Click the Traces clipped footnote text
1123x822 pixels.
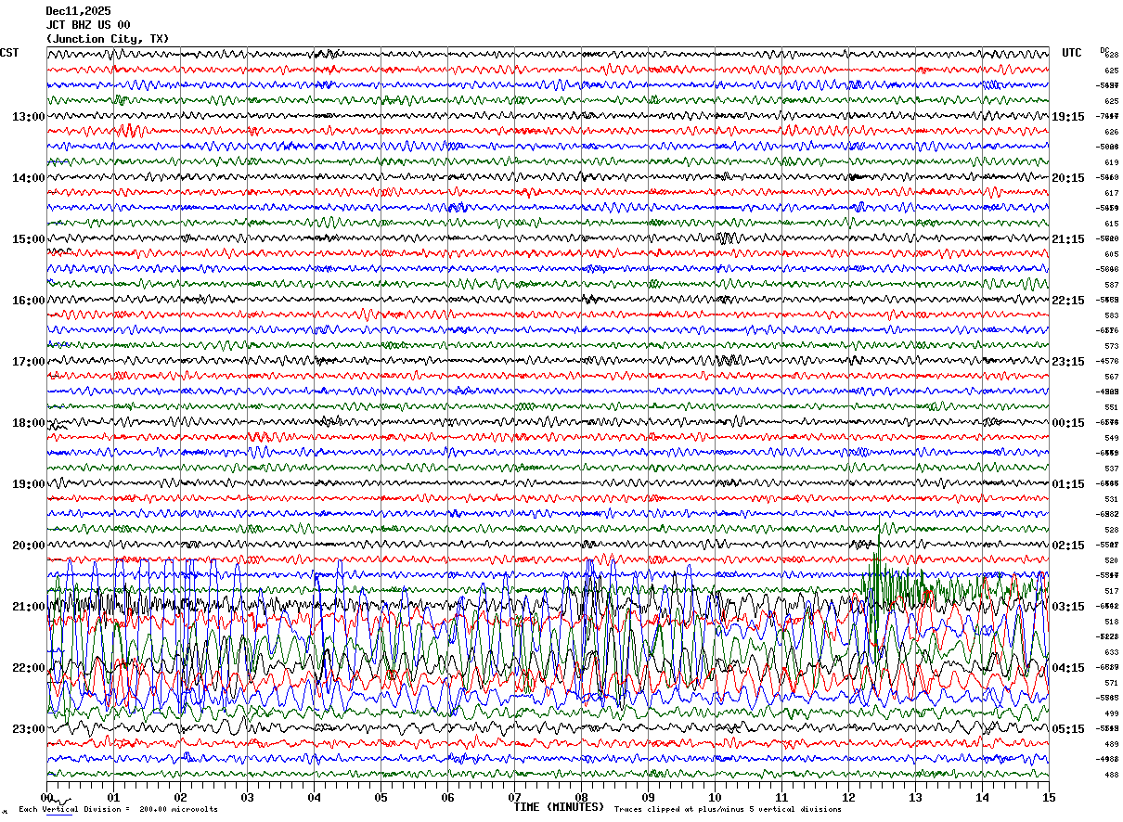pyautogui.click(x=728, y=810)
